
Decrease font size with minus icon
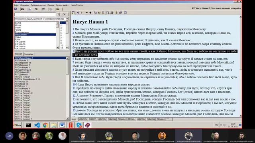tap(87, 13)
